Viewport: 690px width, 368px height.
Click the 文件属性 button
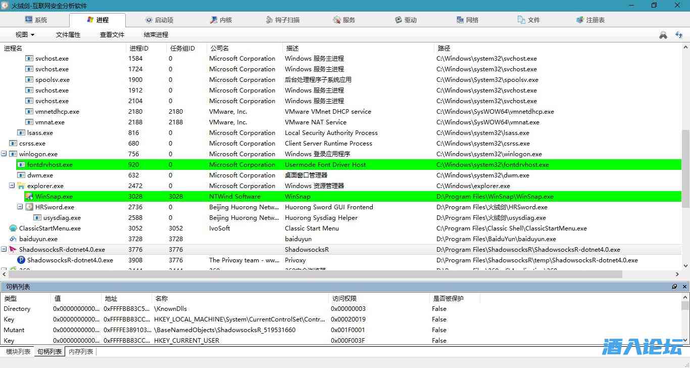(68, 35)
